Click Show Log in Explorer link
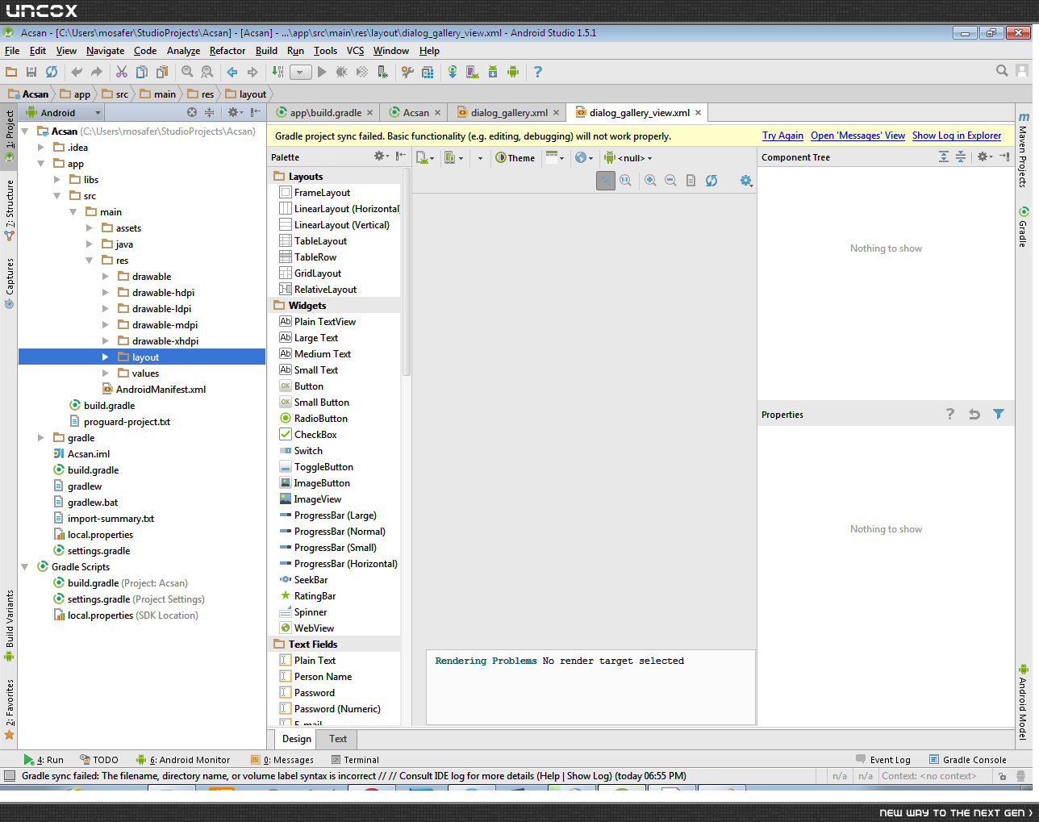 pyautogui.click(x=957, y=136)
